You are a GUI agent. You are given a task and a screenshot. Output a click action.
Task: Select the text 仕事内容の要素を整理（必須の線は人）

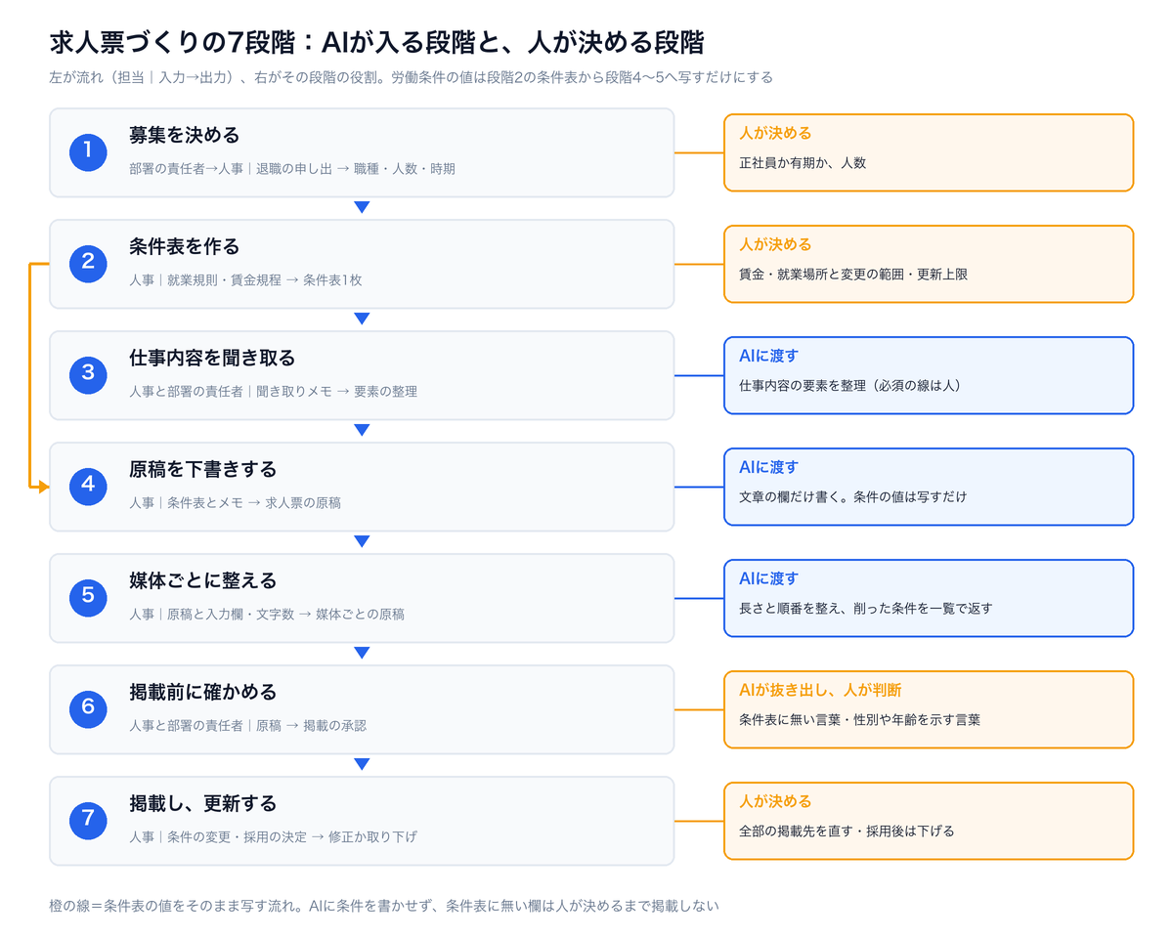point(850,386)
